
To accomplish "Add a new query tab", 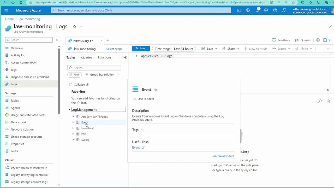I will pyautogui.click(x=108, y=40).
